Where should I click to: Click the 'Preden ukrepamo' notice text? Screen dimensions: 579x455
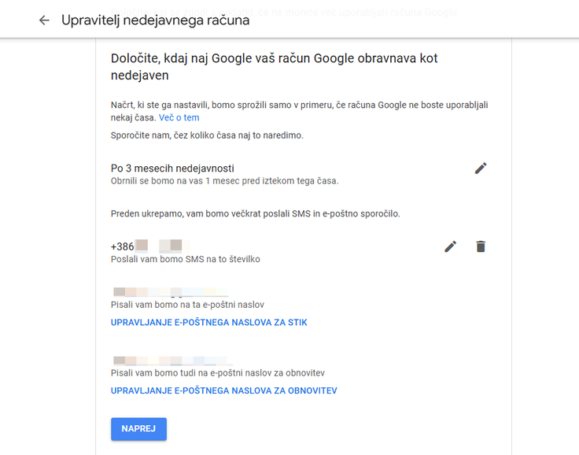(256, 213)
